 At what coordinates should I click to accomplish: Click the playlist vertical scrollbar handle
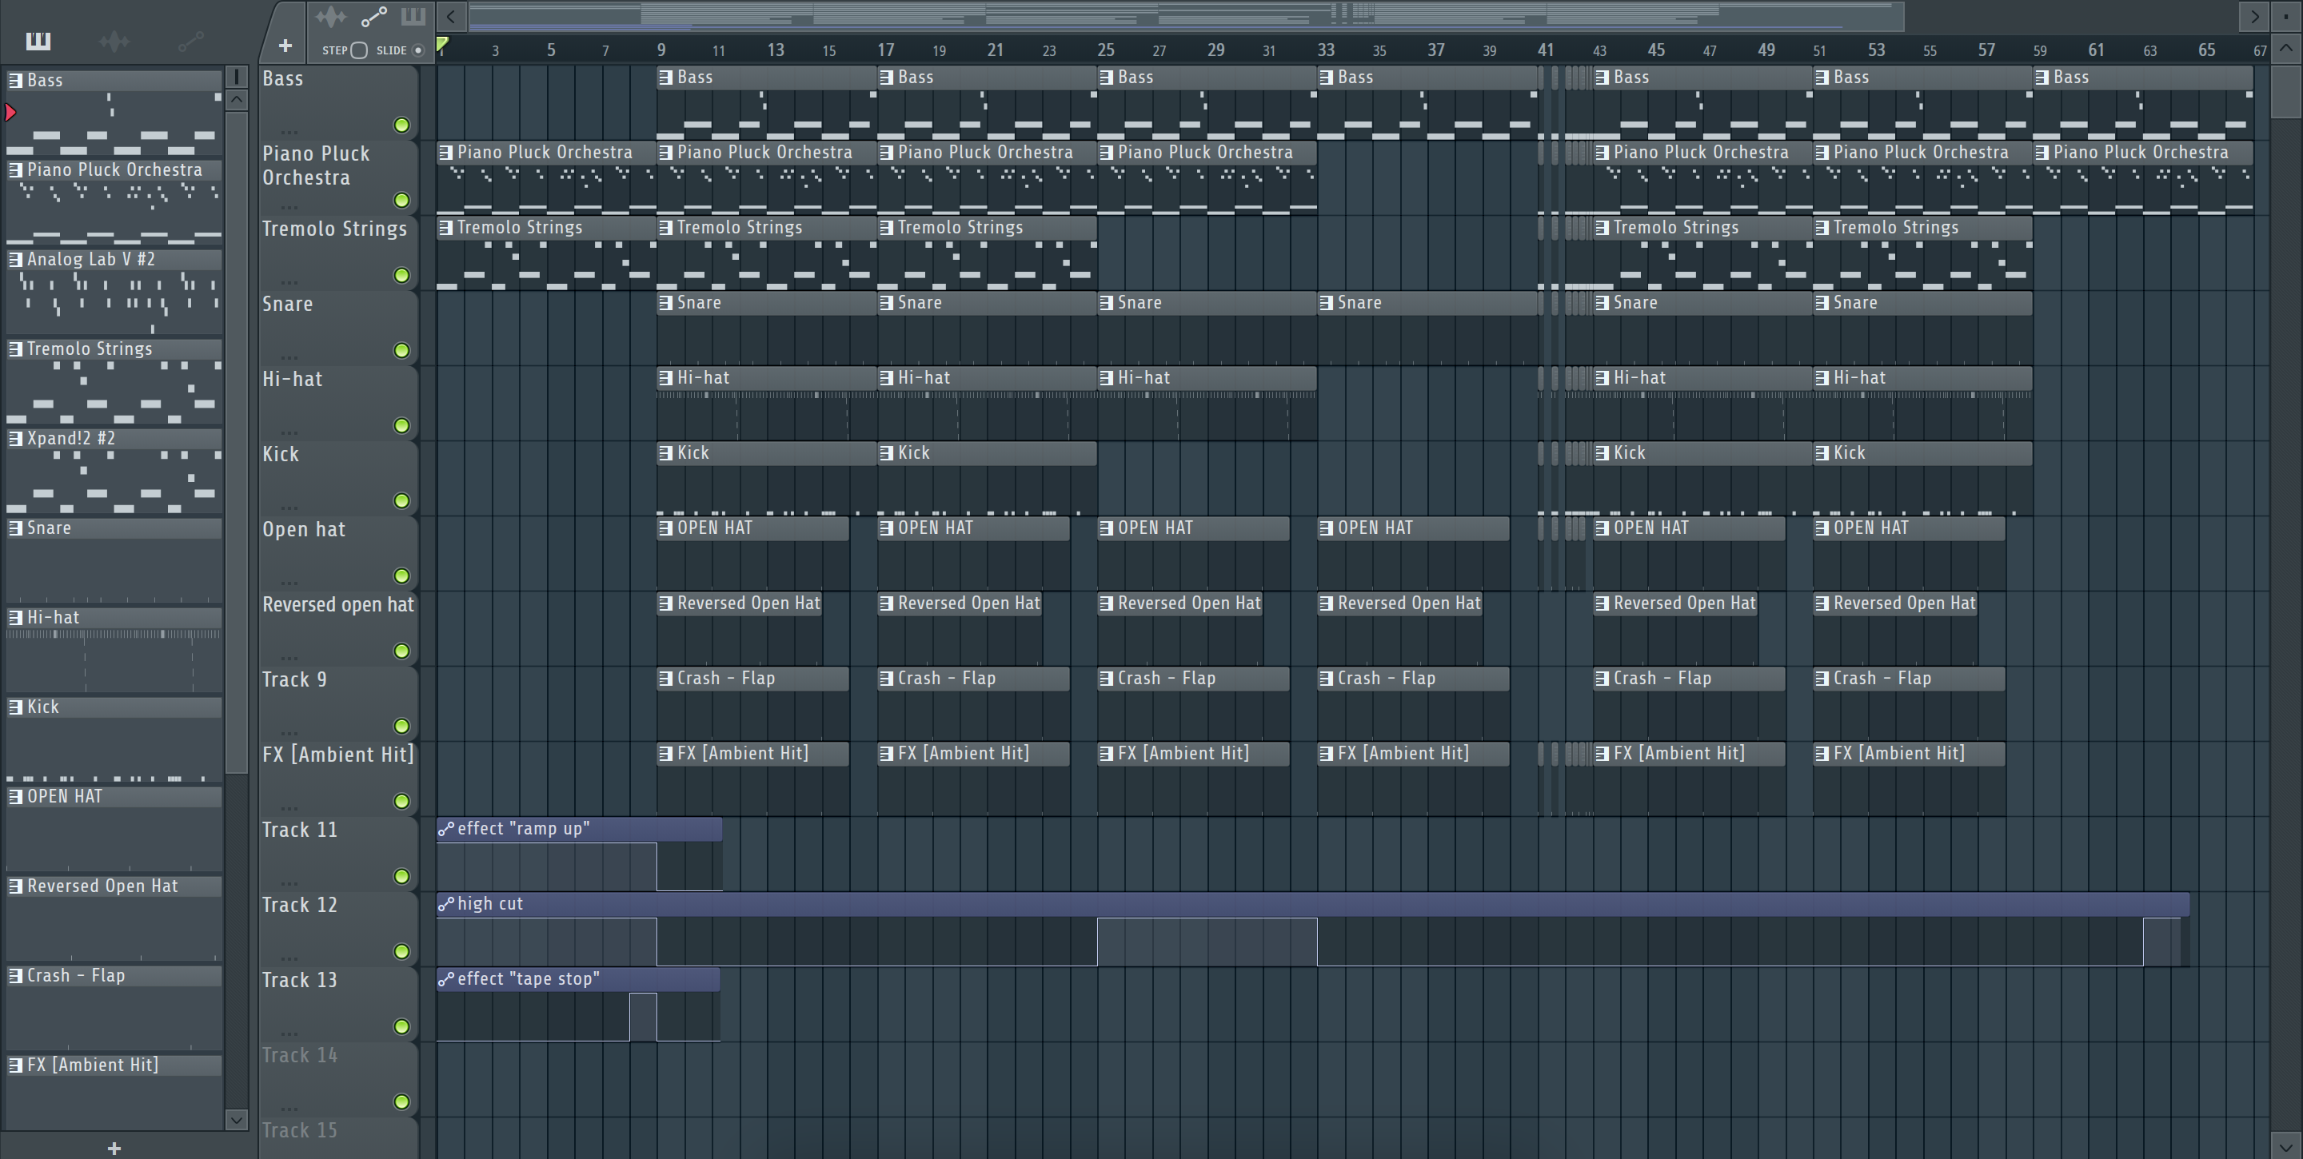click(2286, 90)
